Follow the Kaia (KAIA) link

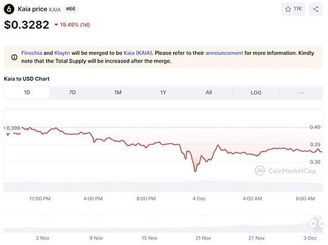pos(138,53)
